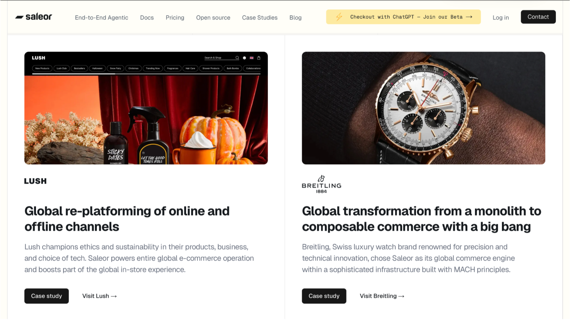Click the Log in link
This screenshot has width=570, height=323.
pyautogui.click(x=500, y=18)
